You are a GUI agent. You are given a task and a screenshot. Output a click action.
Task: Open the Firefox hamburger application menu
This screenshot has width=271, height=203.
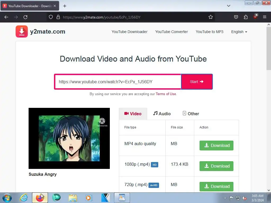pos(265,17)
